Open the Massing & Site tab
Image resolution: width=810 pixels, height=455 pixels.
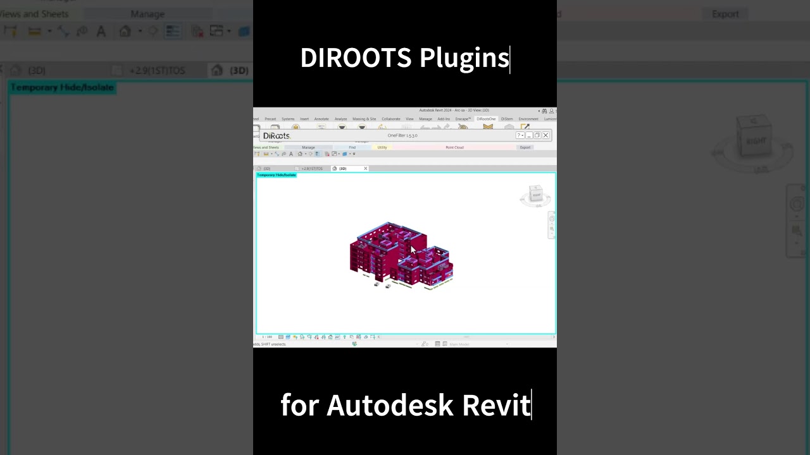(x=364, y=119)
